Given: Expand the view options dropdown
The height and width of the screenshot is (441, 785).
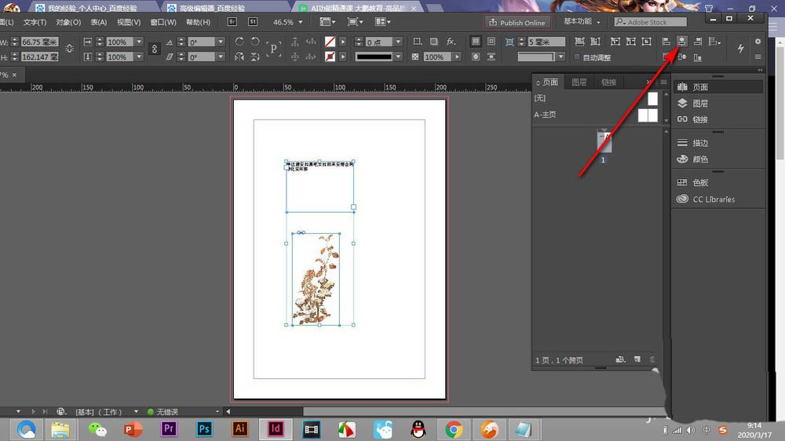Looking at the screenshot, I should [x=327, y=21].
